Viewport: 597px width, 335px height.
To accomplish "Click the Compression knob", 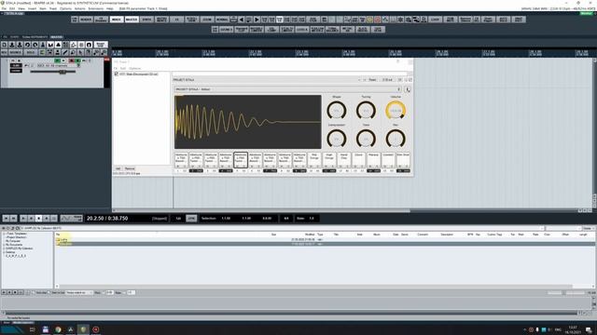I will point(337,139).
